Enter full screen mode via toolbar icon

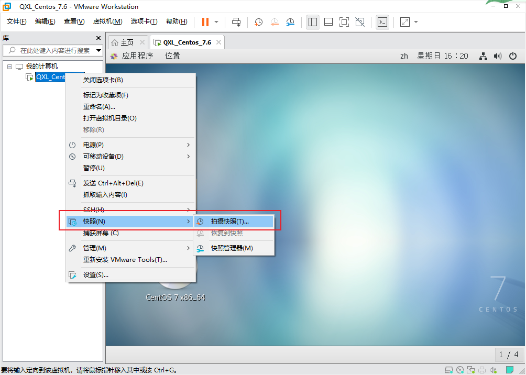pyautogui.click(x=344, y=22)
